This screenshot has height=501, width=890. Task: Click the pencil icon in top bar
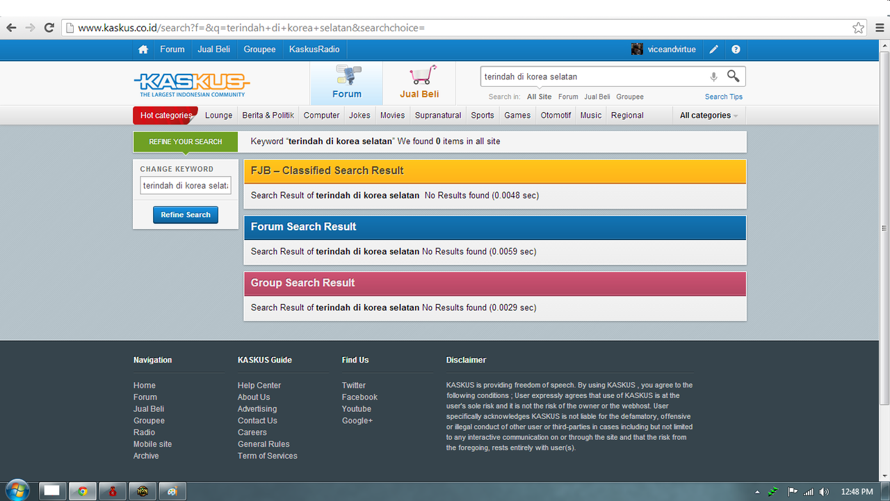(713, 49)
